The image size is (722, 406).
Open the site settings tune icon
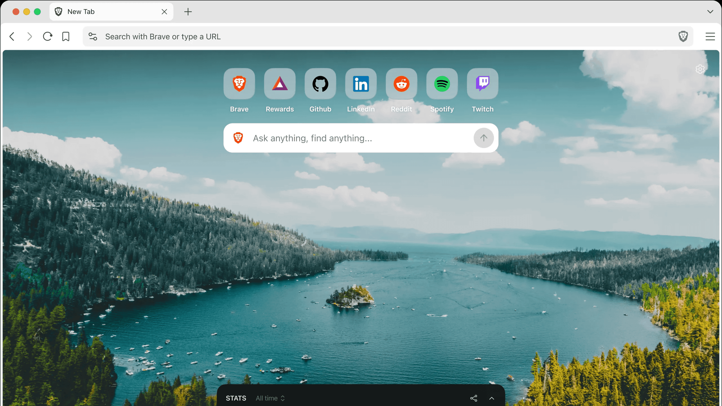pyautogui.click(x=93, y=36)
